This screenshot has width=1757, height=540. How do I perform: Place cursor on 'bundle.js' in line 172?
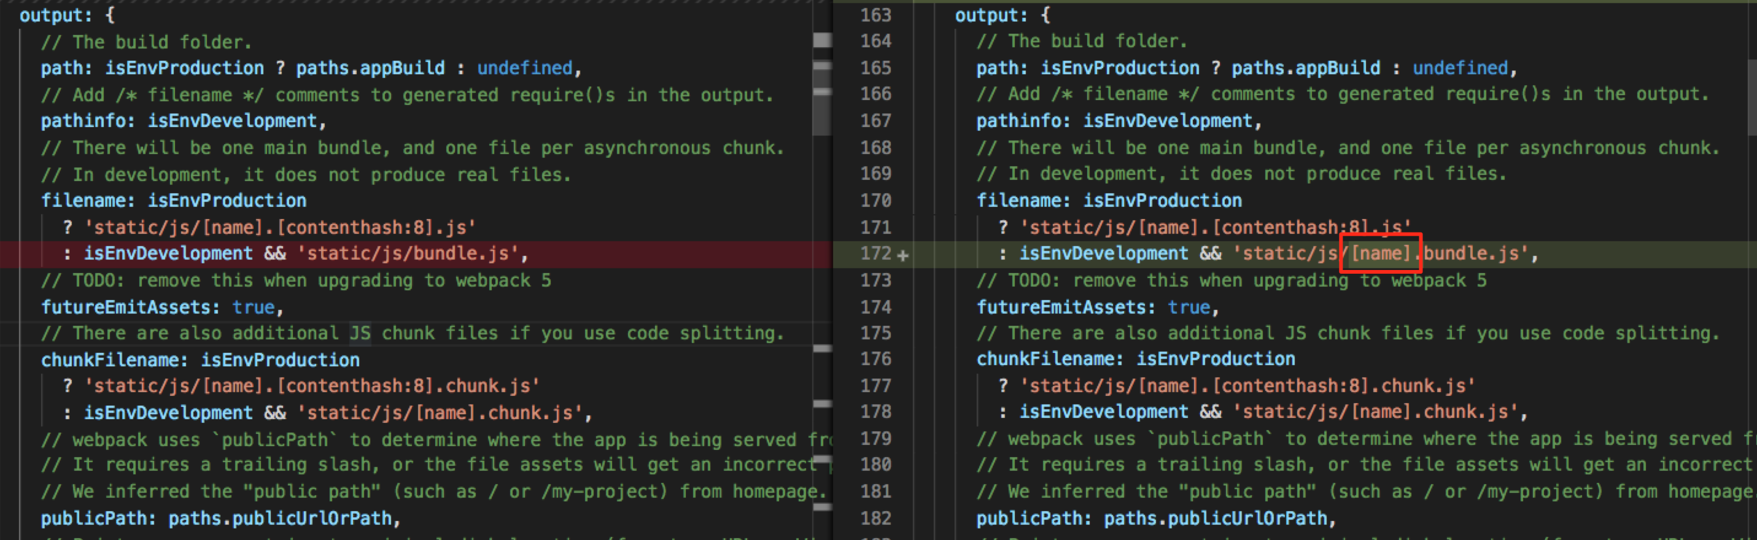[1471, 253]
